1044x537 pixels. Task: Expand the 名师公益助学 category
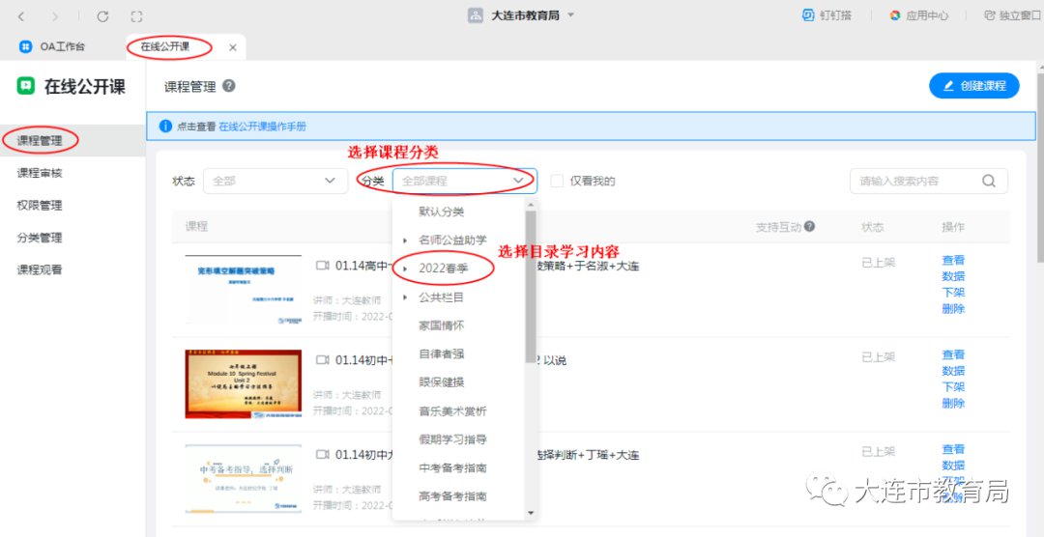(405, 240)
